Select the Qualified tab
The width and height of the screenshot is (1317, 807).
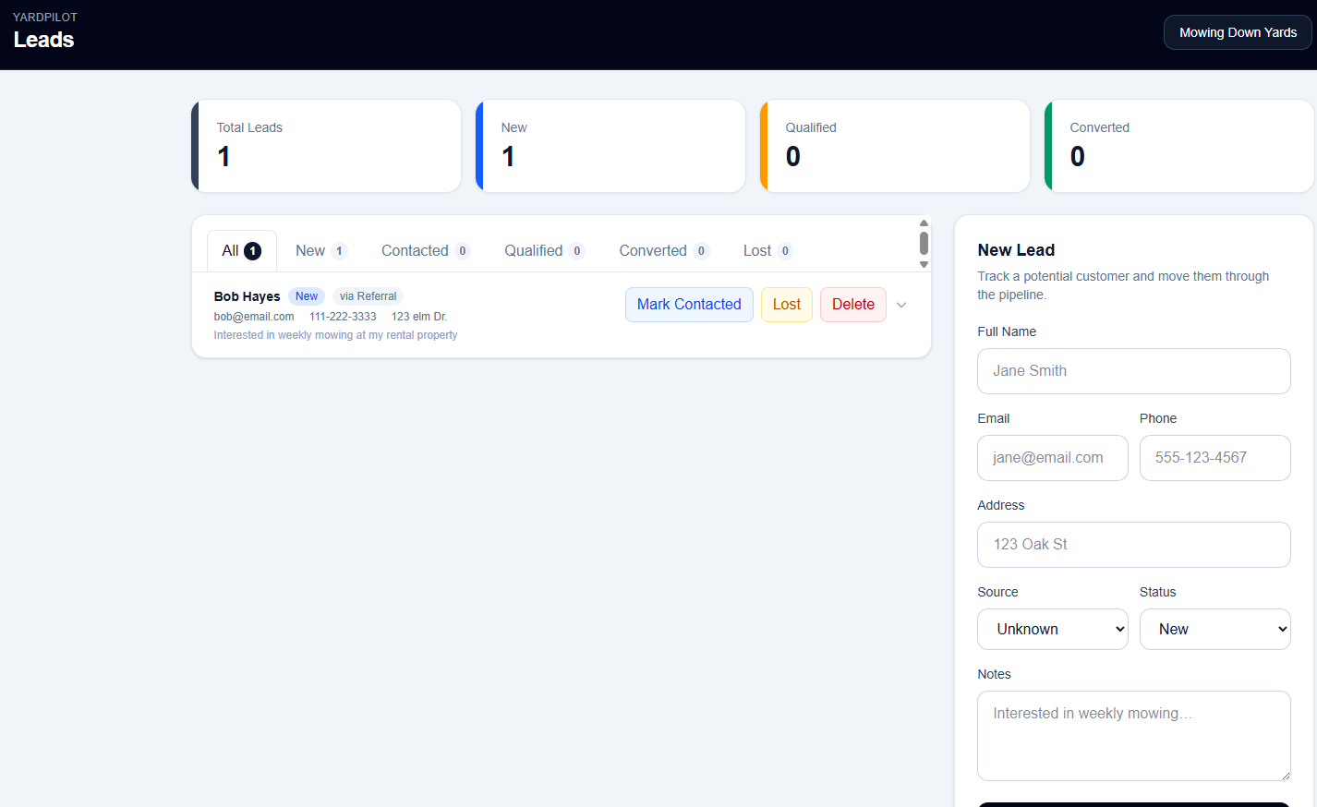pos(544,251)
